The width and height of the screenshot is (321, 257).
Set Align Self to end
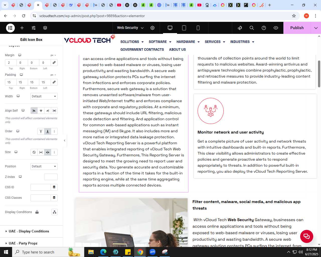click(48, 111)
